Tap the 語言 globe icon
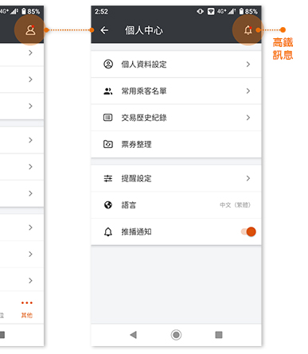 click(x=108, y=205)
